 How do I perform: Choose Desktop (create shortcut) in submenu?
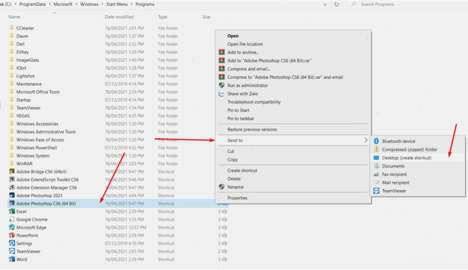(417, 158)
